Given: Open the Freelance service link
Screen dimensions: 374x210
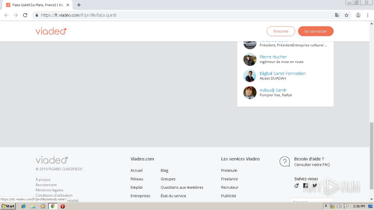Looking at the screenshot, I should [229, 179].
